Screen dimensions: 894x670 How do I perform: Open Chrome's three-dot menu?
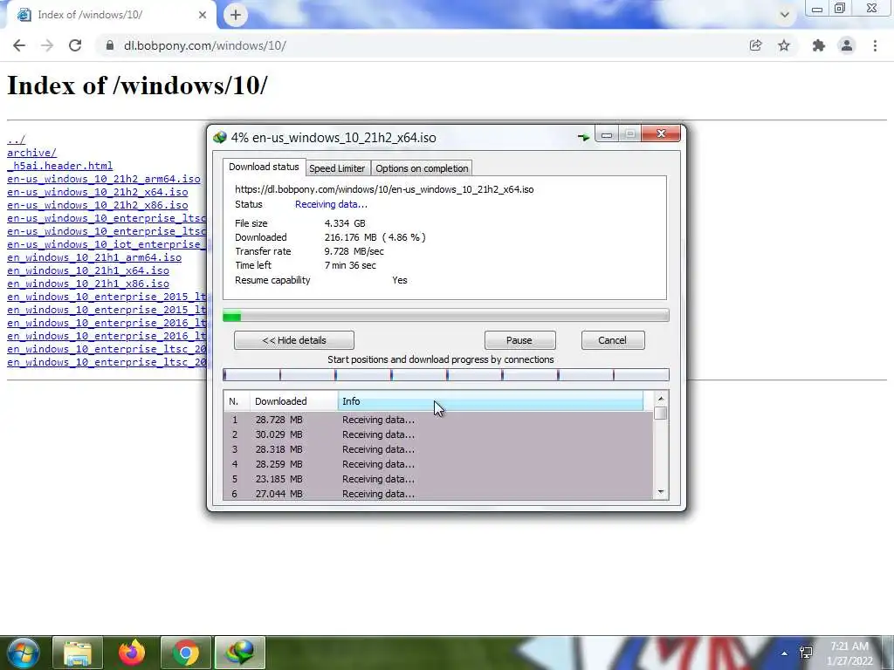pyautogui.click(x=875, y=45)
